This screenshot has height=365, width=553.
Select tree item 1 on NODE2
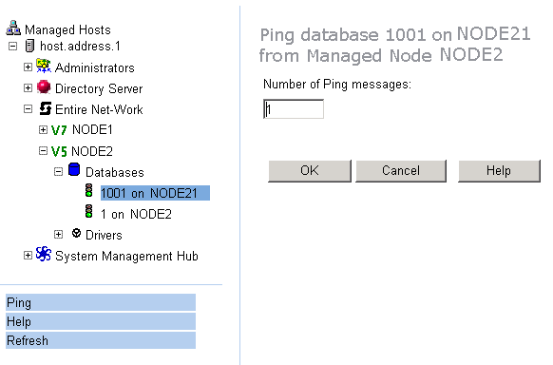click(x=136, y=214)
